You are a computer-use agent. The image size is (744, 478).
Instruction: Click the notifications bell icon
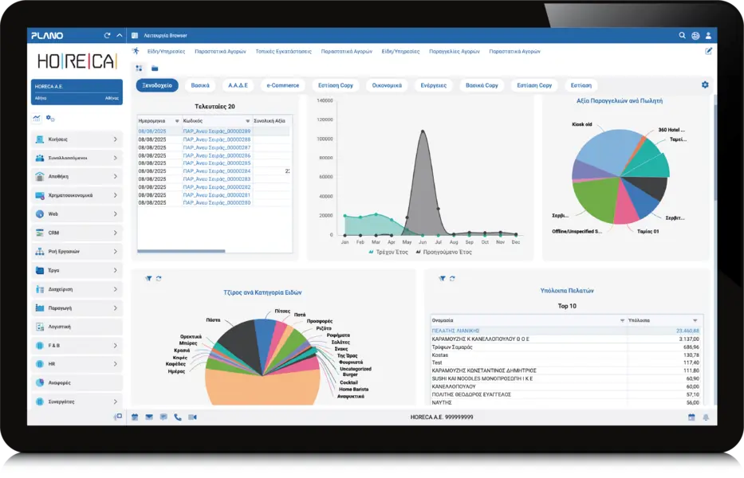click(x=706, y=417)
